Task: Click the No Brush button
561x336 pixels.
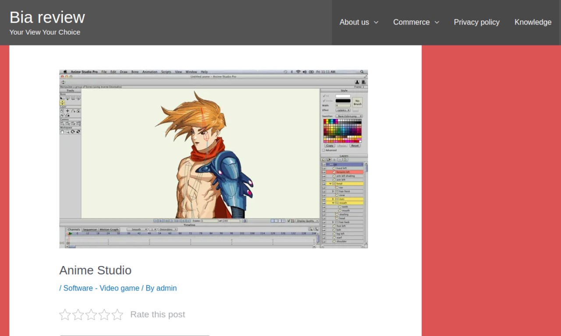Action: click(x=358, y=102)
